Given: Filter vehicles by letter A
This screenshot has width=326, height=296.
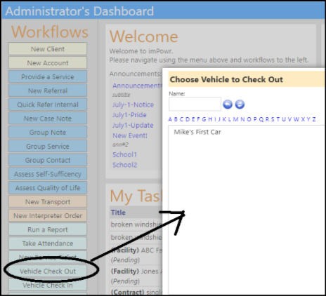Looking at the screenshot, I should [170, 119].
